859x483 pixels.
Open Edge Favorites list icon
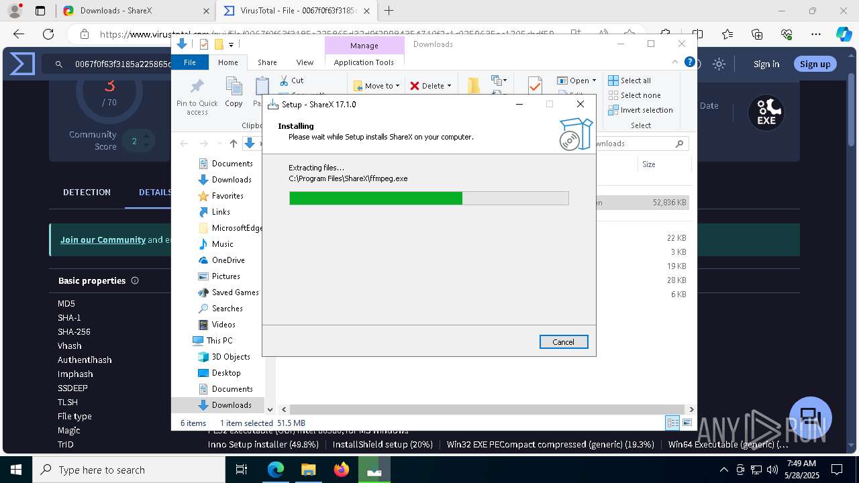coord(727,34)
